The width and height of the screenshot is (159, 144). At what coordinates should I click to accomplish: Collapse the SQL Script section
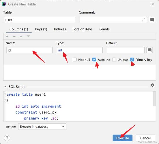coord(5,87)
